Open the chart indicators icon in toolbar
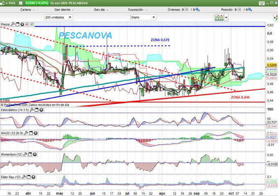The image size is (278, 196). (x=219, y=17)
